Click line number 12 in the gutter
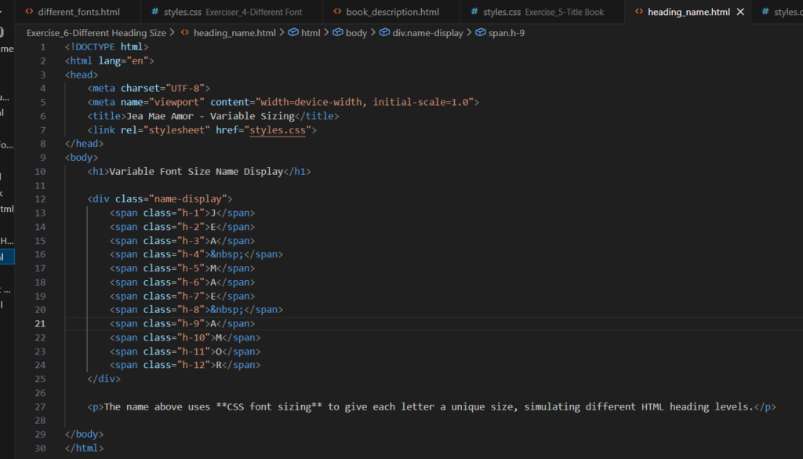803x459 pixels. pos(40,199)
